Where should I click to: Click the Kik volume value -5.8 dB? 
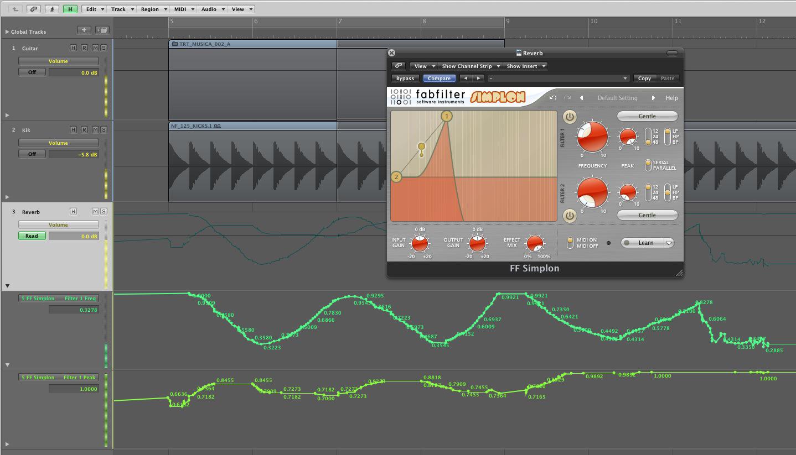point(74,154)
